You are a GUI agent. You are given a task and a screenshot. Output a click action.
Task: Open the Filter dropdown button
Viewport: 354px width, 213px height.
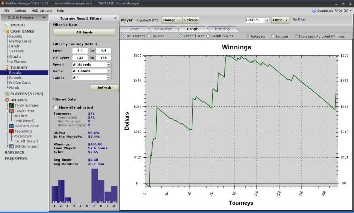(280, 20)
